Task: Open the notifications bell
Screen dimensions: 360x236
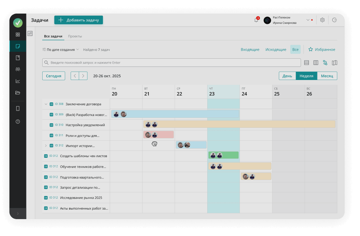Action: (256, 20)
